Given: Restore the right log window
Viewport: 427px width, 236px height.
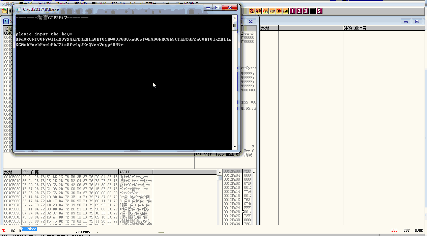Looking at the screenshot, I should point(417,21).
